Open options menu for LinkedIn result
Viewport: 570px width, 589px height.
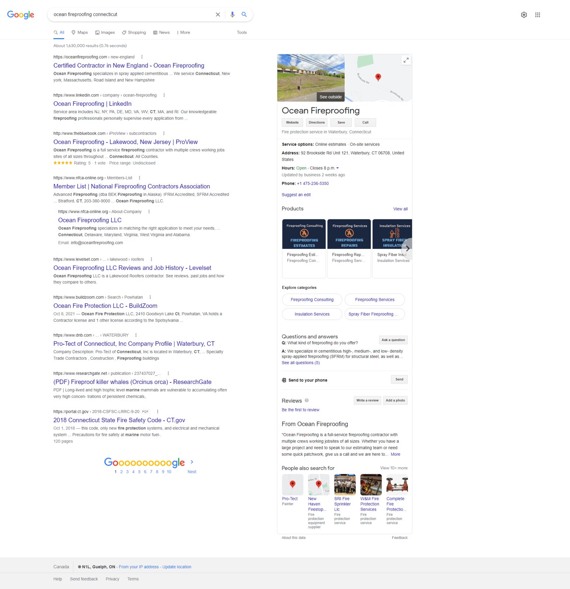coord(164,95)
